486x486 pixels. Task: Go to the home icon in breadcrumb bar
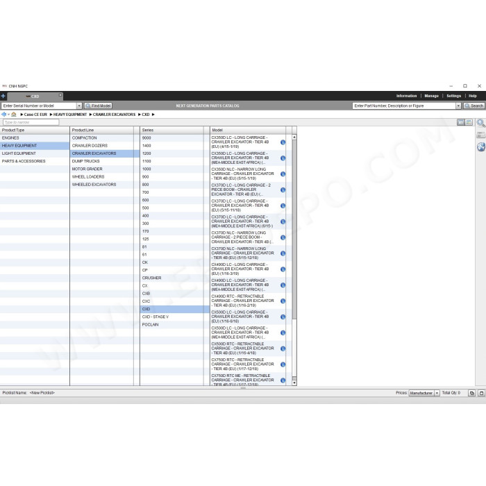point(14,115)
